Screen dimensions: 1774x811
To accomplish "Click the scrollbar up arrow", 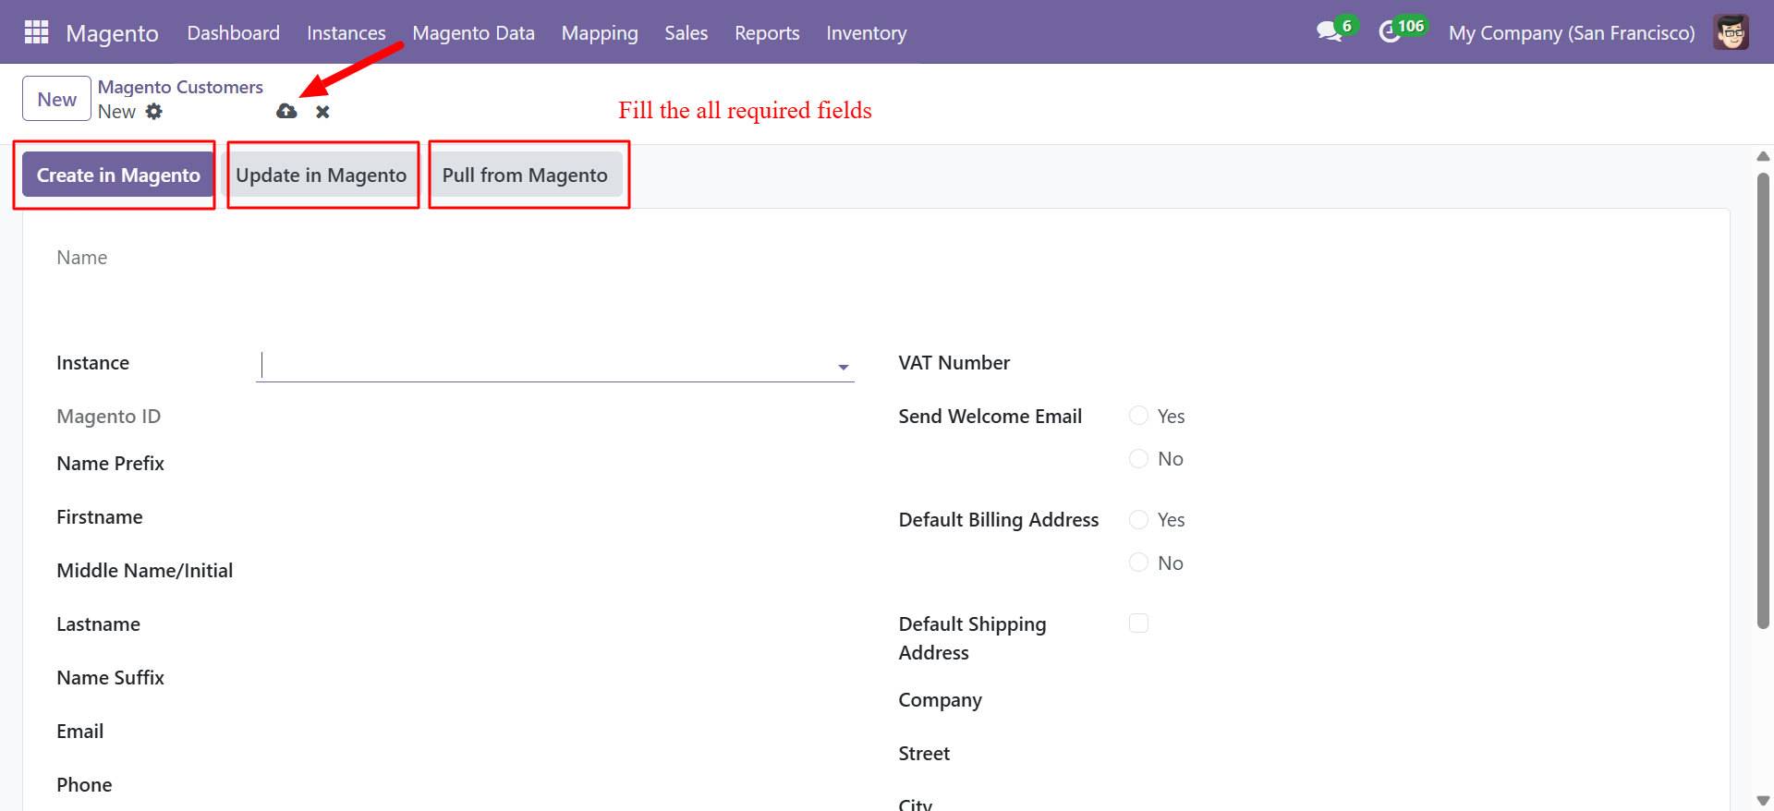I will [1763, 156].
